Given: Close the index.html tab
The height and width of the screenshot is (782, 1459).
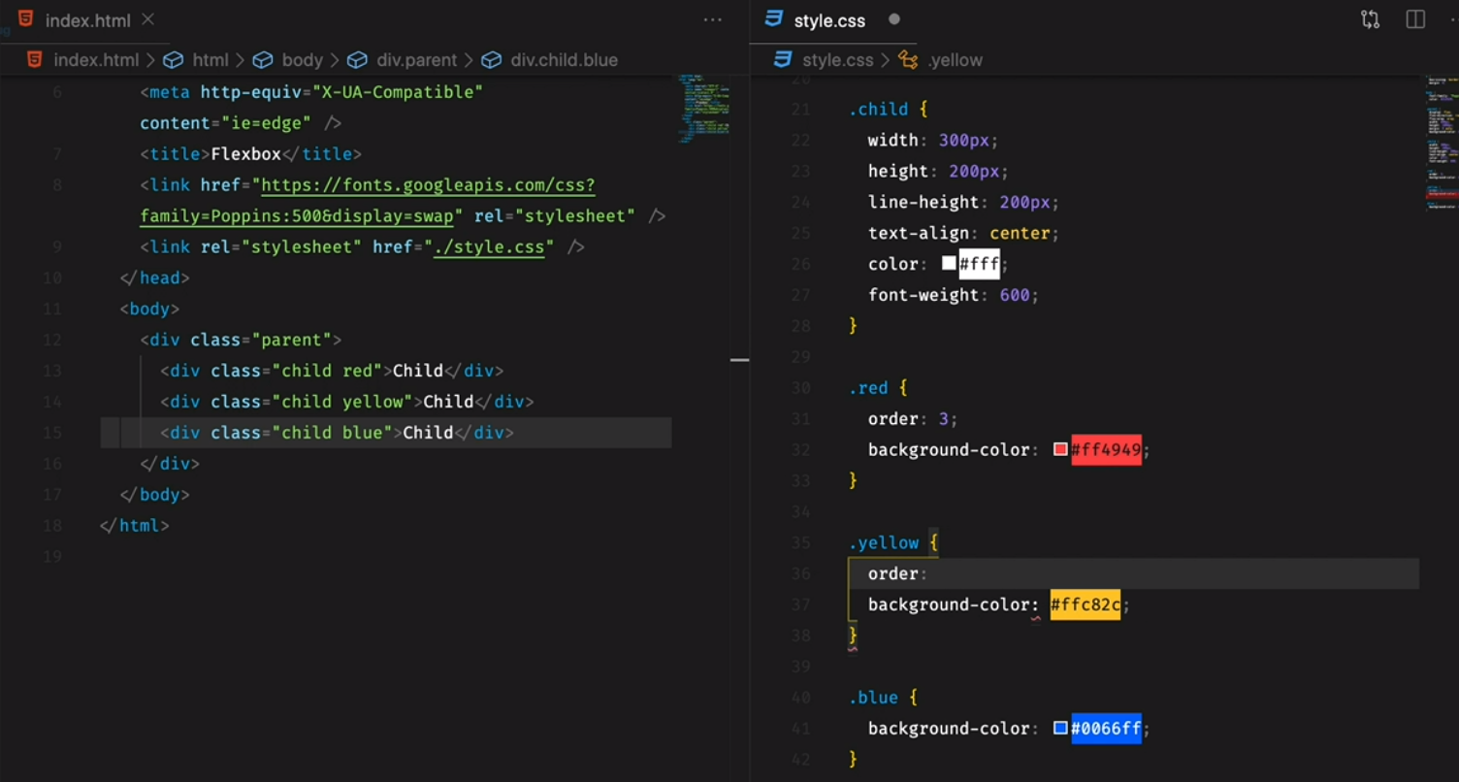Looking at the screenshot, I should (147, 19).
